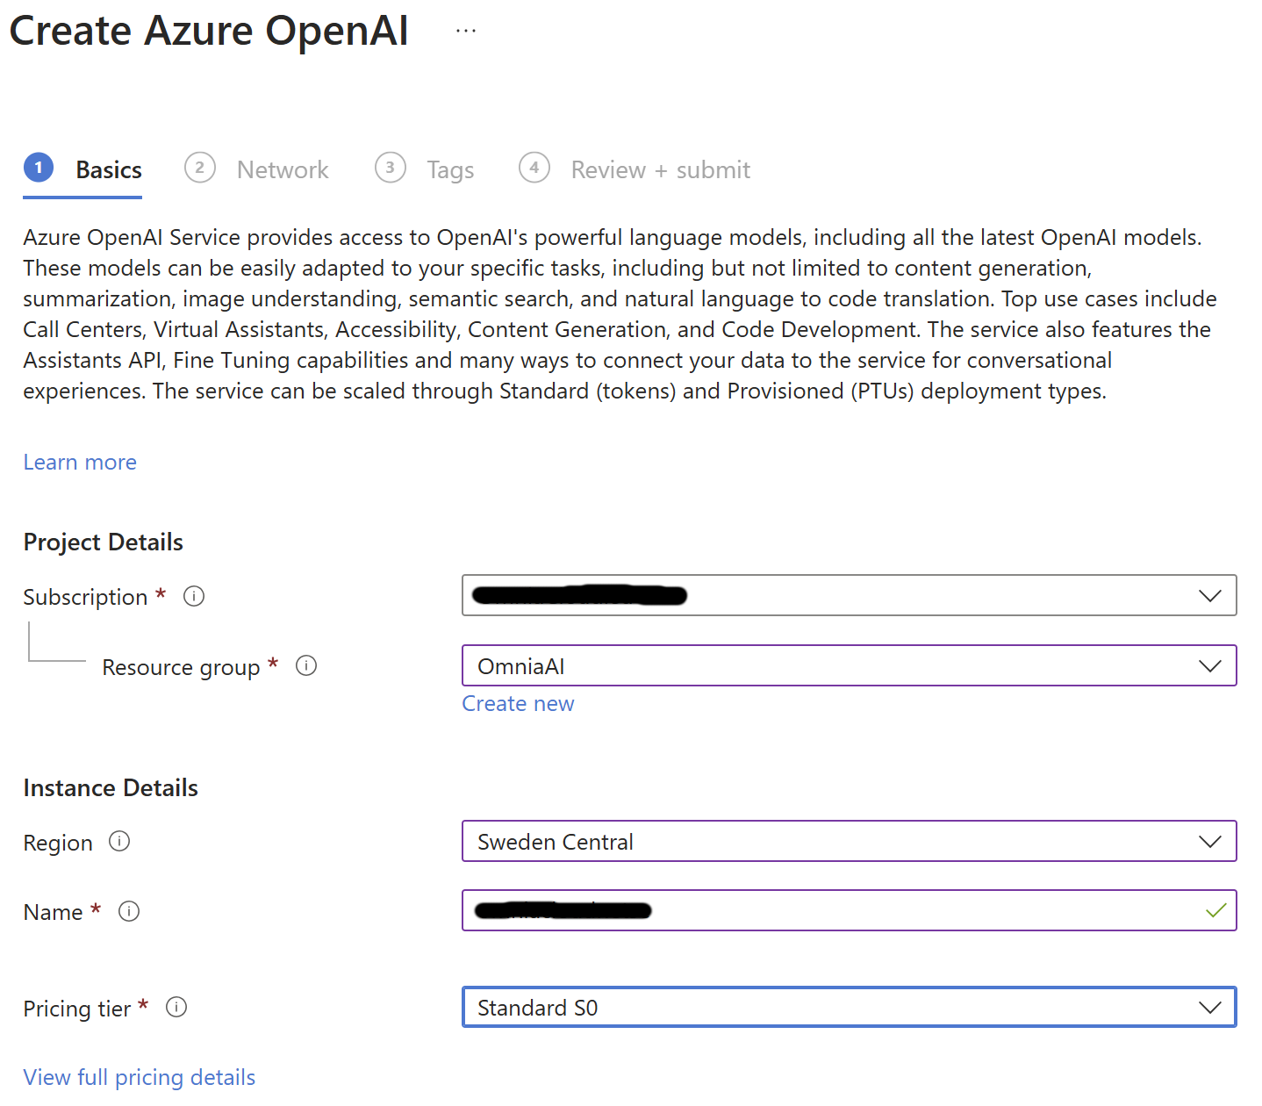Click the Resource group field label

coord(181,668)
